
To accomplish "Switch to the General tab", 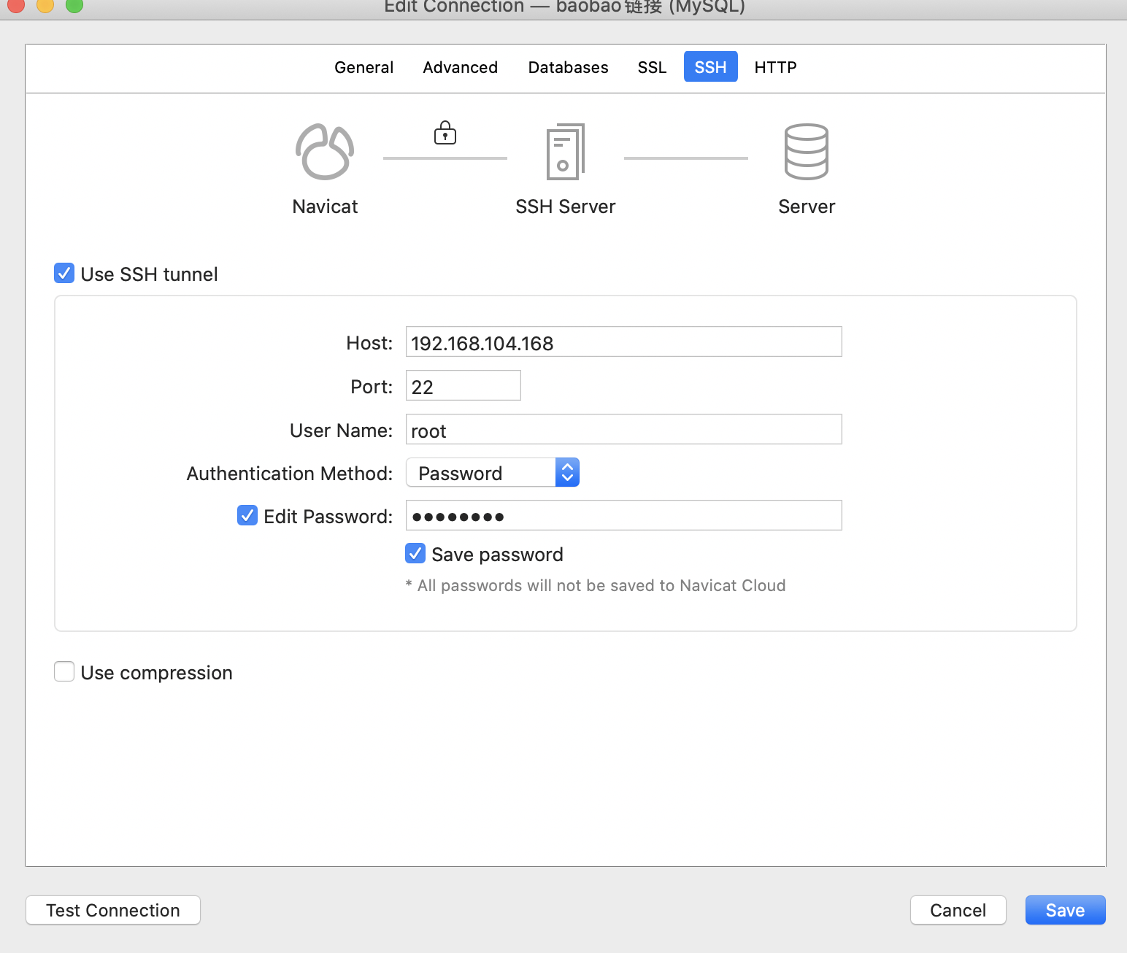I will point(364,67).
